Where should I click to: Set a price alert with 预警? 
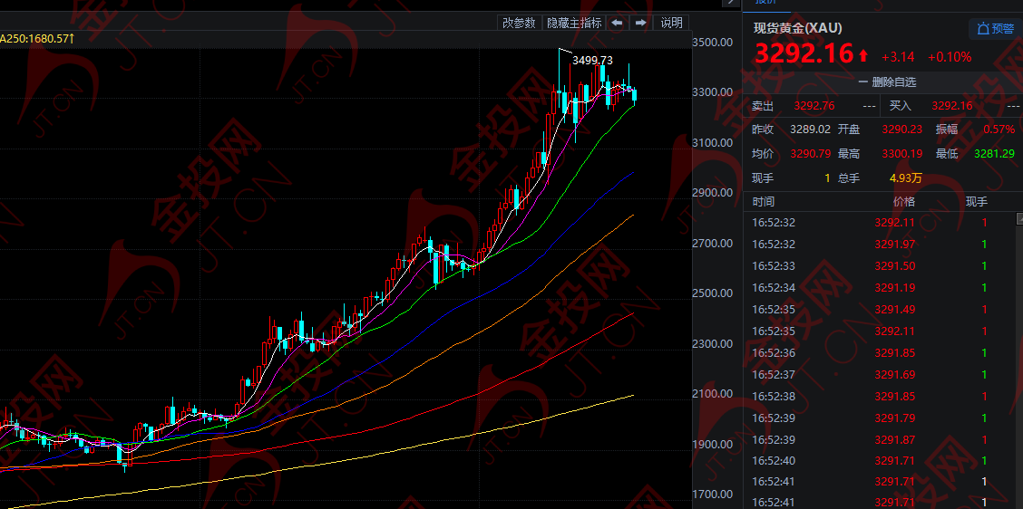click(x=996, y=29)
